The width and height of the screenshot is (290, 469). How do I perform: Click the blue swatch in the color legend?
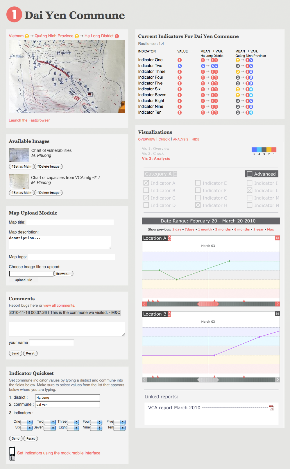tap(254, 150)
